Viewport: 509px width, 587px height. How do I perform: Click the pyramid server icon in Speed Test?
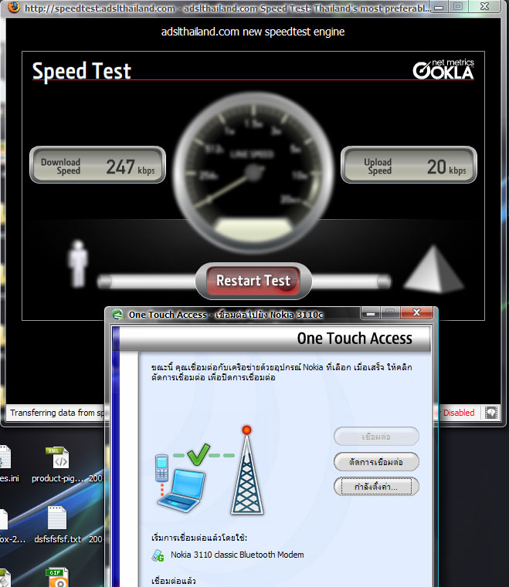[433, 268]
